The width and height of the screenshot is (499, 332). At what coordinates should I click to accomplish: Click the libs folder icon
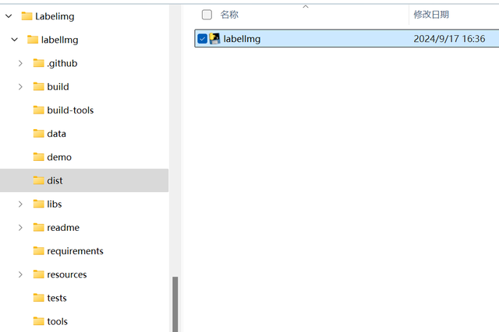(38, 204)
